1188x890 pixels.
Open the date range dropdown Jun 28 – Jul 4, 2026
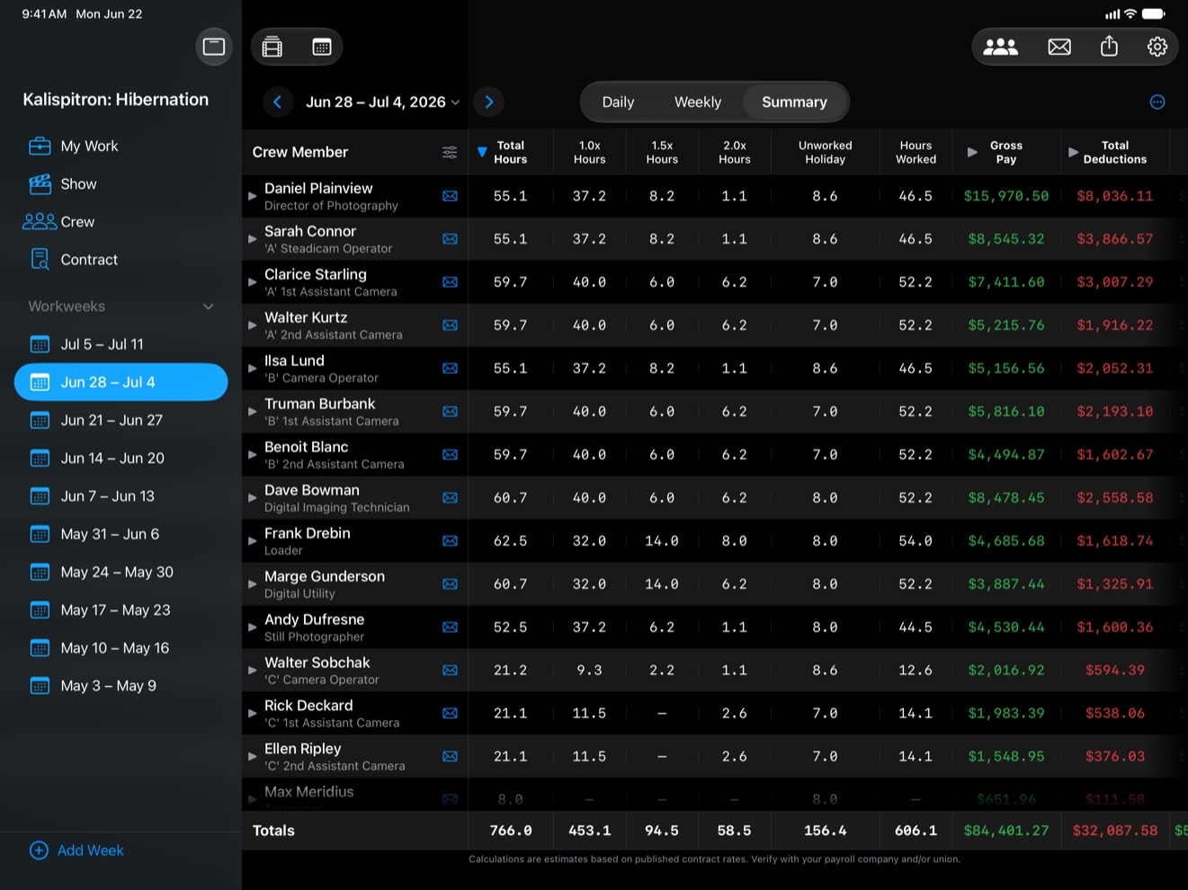click(383, 102)
